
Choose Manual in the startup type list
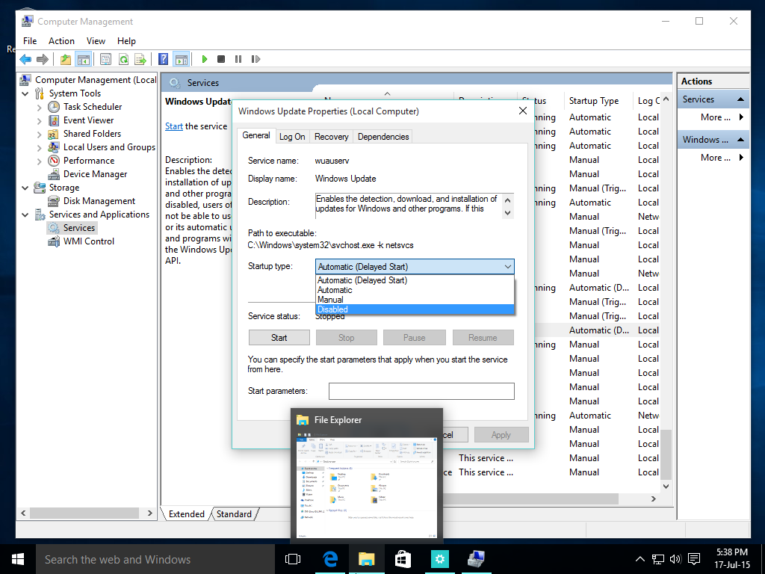tap(415, 300)
